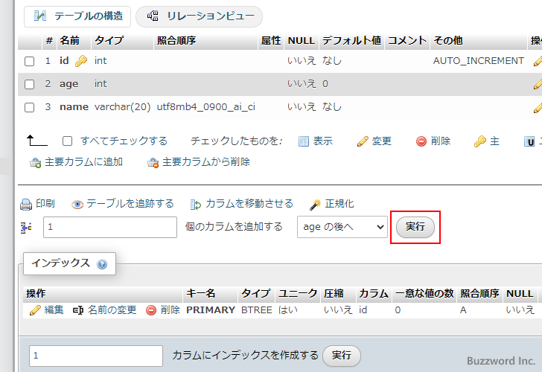The height and width of the screenshot is (372, 542).
Task: Click the 表示 browse table icon
Action: pyautogui.click(x=304, y=141)
